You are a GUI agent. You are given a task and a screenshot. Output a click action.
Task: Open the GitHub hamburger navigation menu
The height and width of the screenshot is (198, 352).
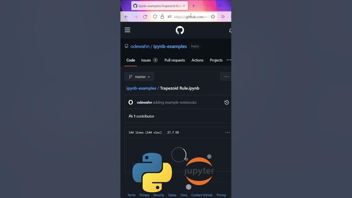click(127, 30)
